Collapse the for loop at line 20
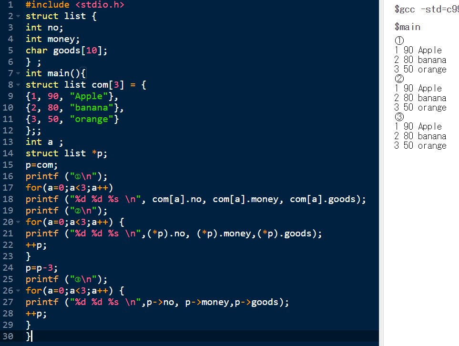Screen dimensions: 459x346 pos(18,222)
